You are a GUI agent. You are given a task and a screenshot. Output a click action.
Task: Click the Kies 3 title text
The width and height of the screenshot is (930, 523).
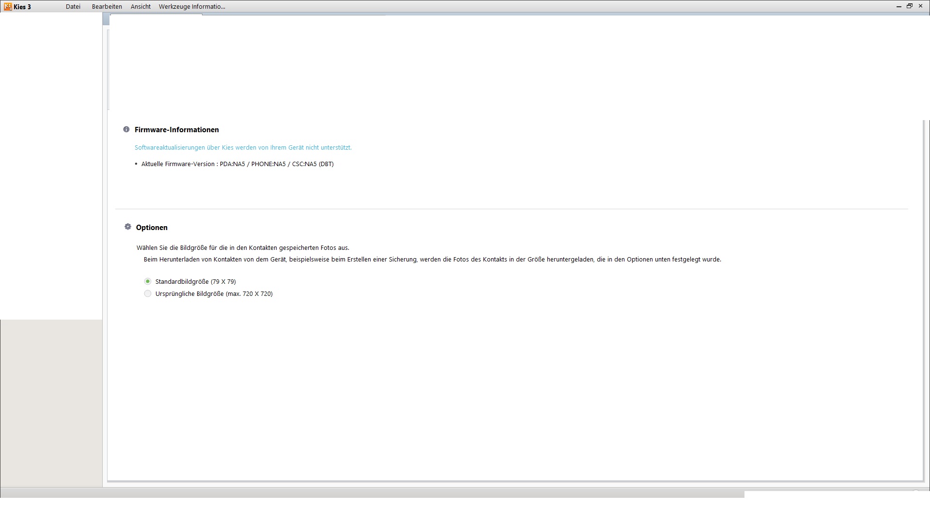pyautogui.click(x=22, y=7)
